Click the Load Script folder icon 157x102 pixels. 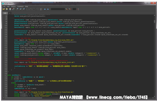[4, 9]
